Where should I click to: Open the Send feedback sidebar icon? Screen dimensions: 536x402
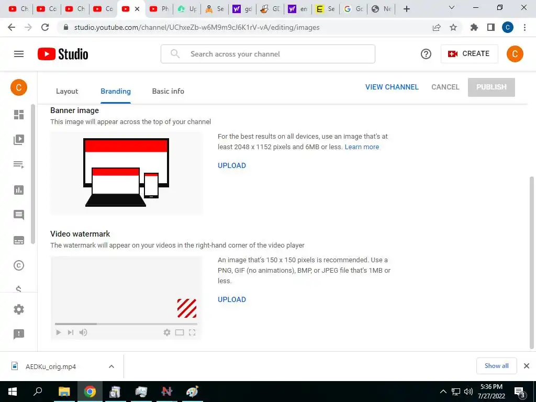tap(19, 334)
